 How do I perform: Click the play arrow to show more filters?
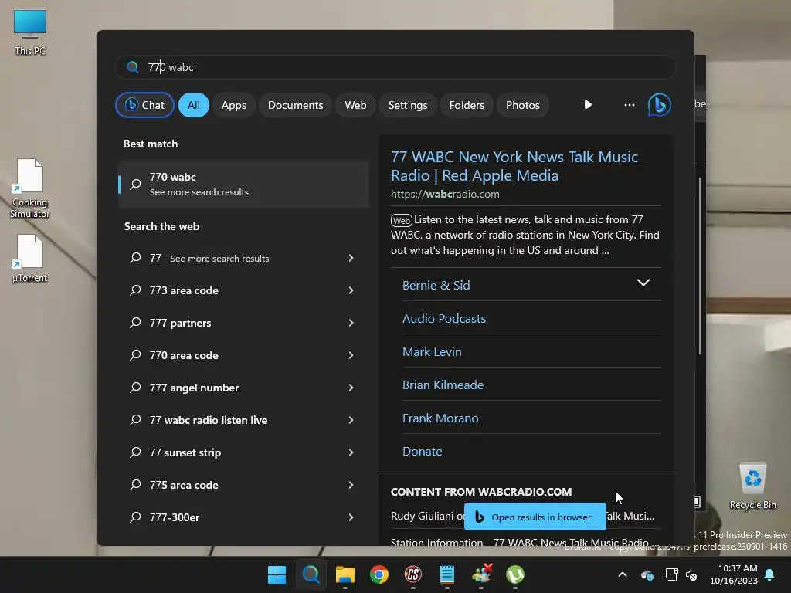click(x=588, y=105)
